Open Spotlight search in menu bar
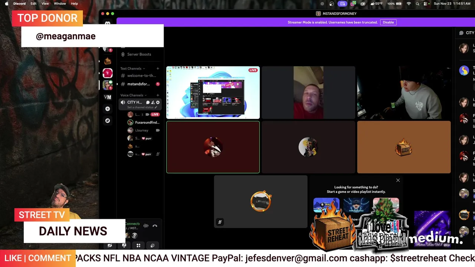This screenshot has height=267, width=475. coord(417,4)
